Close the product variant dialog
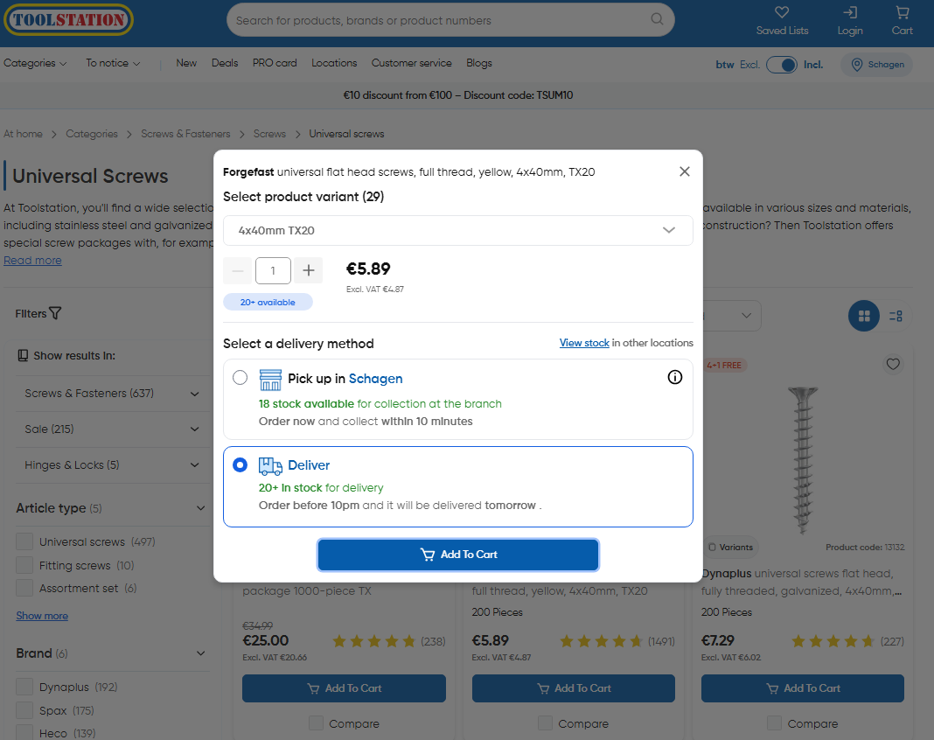Viewport: 934px width, 740px height. [685, 171]
